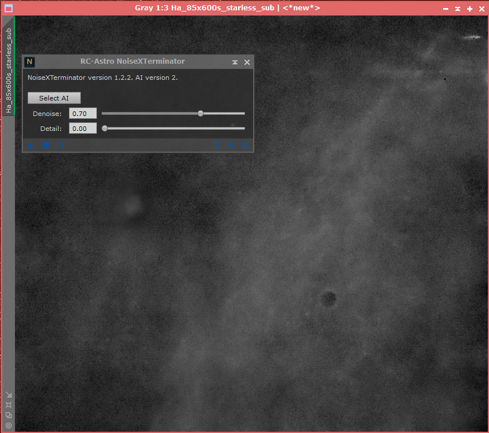Shade the NoiseXTerminator dialog
Screen dimensions: 489x433
point(235,63)
